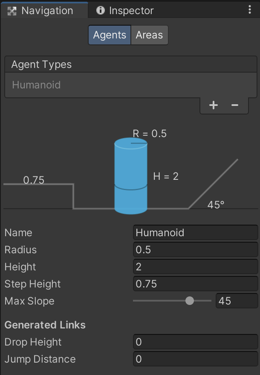Click the Max Slope numeric field
Image resolution: width=260 pixels, height=375 pixels.
coord(237,301)
